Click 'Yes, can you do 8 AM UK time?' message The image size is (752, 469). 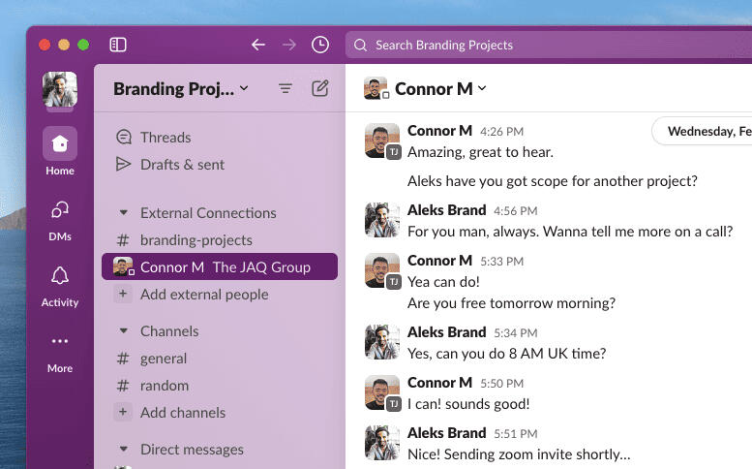[506, 354]
